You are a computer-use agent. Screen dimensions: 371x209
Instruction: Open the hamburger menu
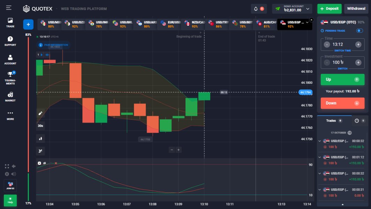click(x=9, y=8)
